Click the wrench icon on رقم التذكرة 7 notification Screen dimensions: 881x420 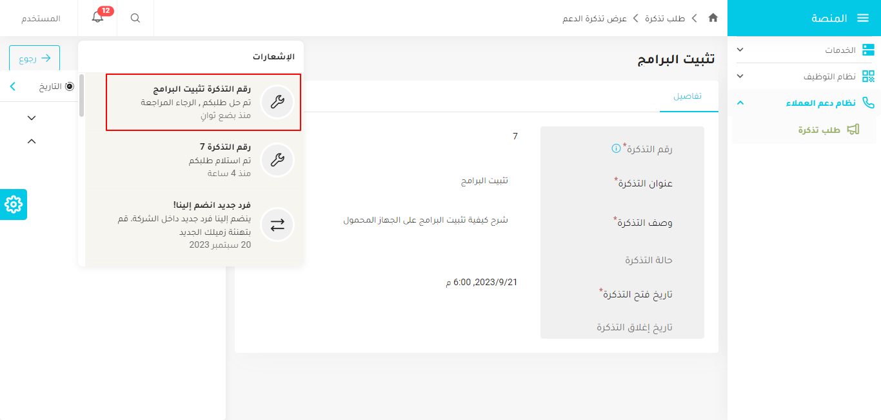point(277,160)
